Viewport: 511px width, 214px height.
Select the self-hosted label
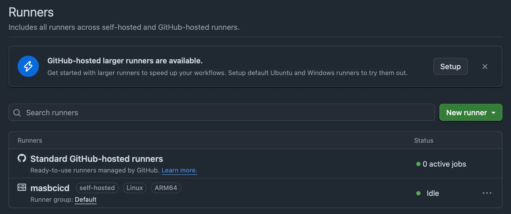coord(97,188)
